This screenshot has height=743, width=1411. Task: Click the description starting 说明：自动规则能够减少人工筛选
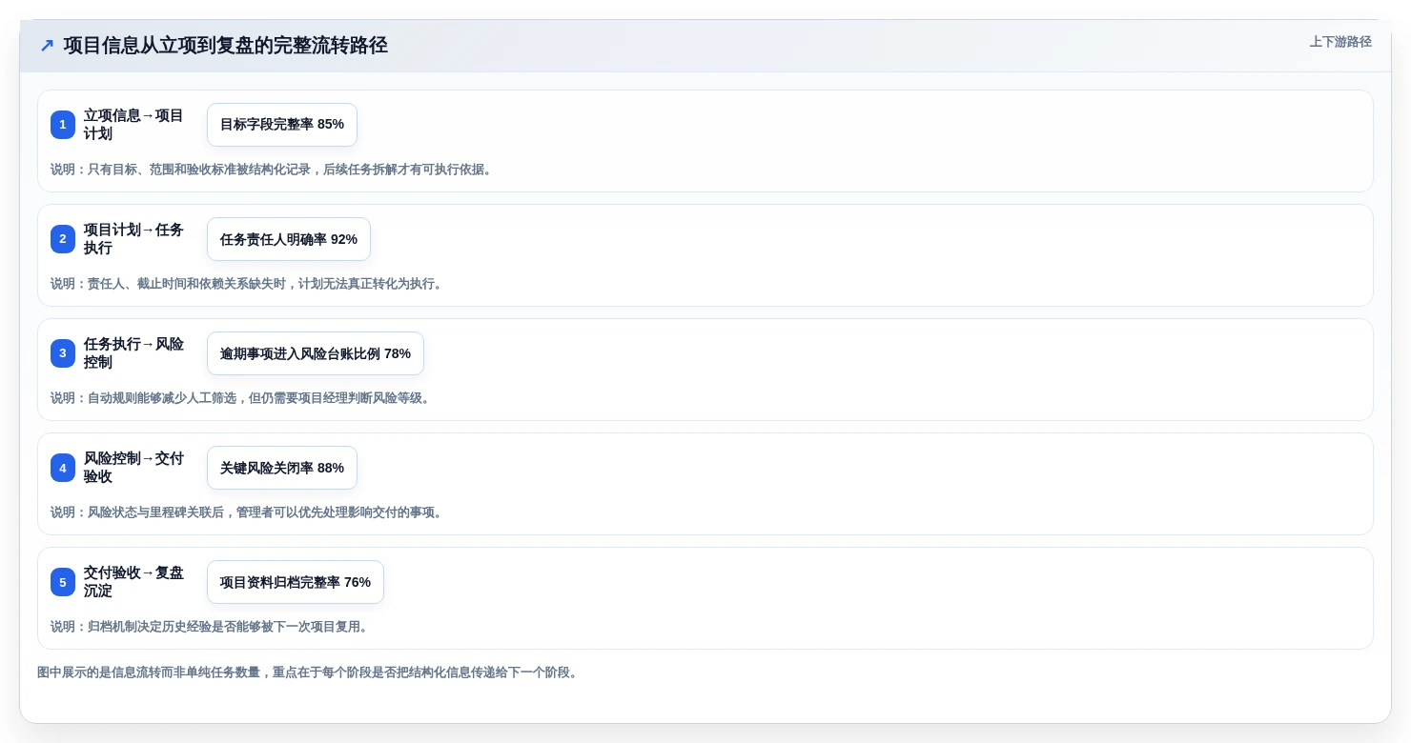[242, 398]
